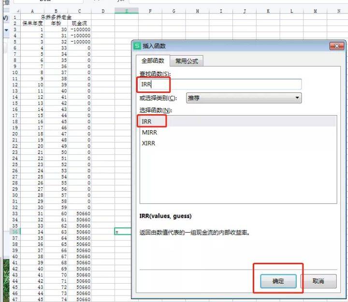348x302 pixels.
Task: Click the 取消 button
Action: (318, 281)
